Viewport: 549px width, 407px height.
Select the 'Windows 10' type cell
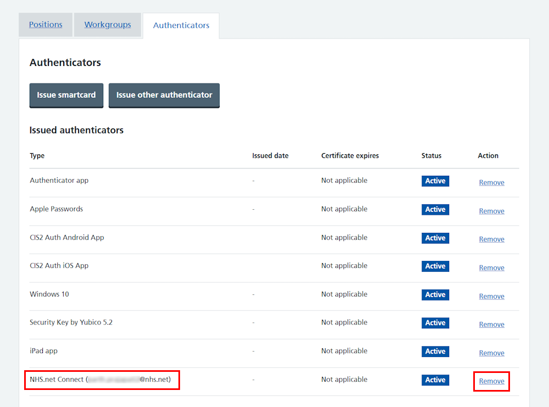coord(49,294)
